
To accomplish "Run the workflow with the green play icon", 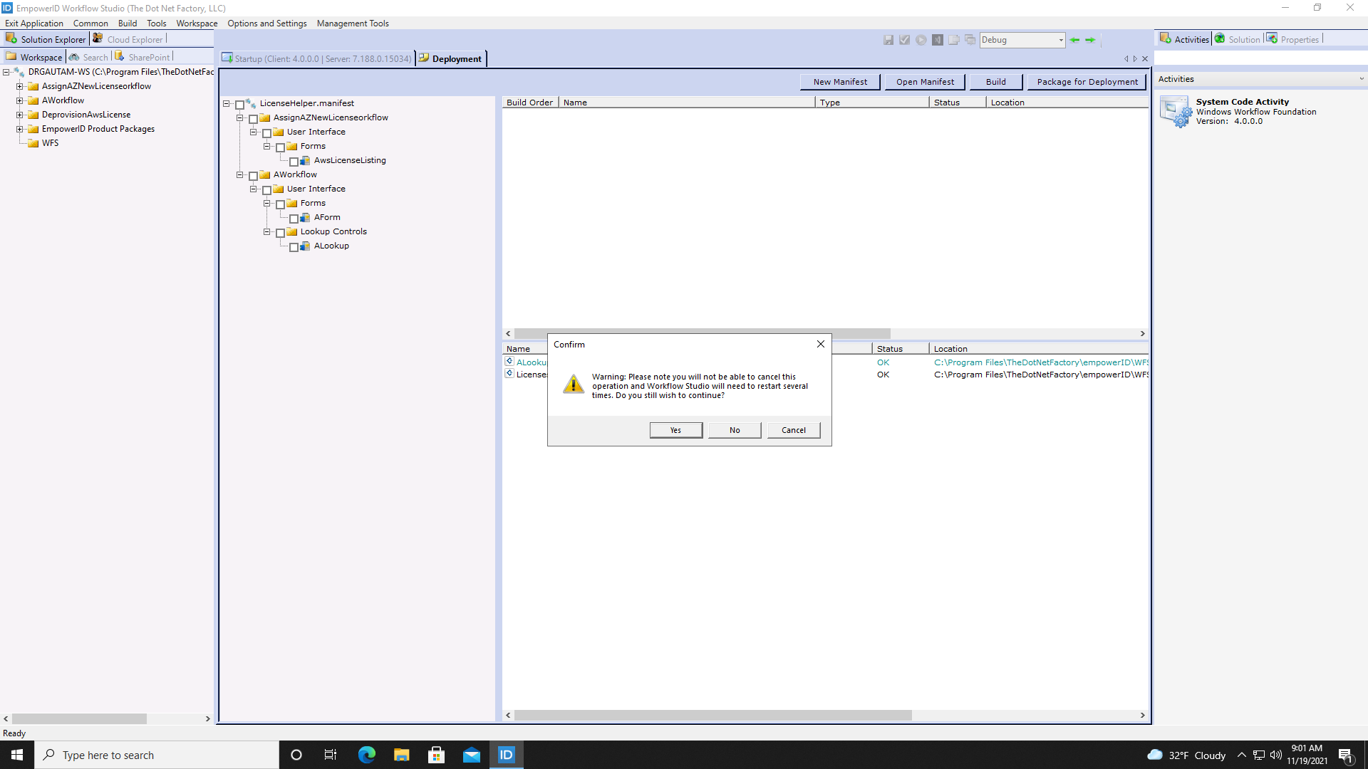I will tap(921, 40).
